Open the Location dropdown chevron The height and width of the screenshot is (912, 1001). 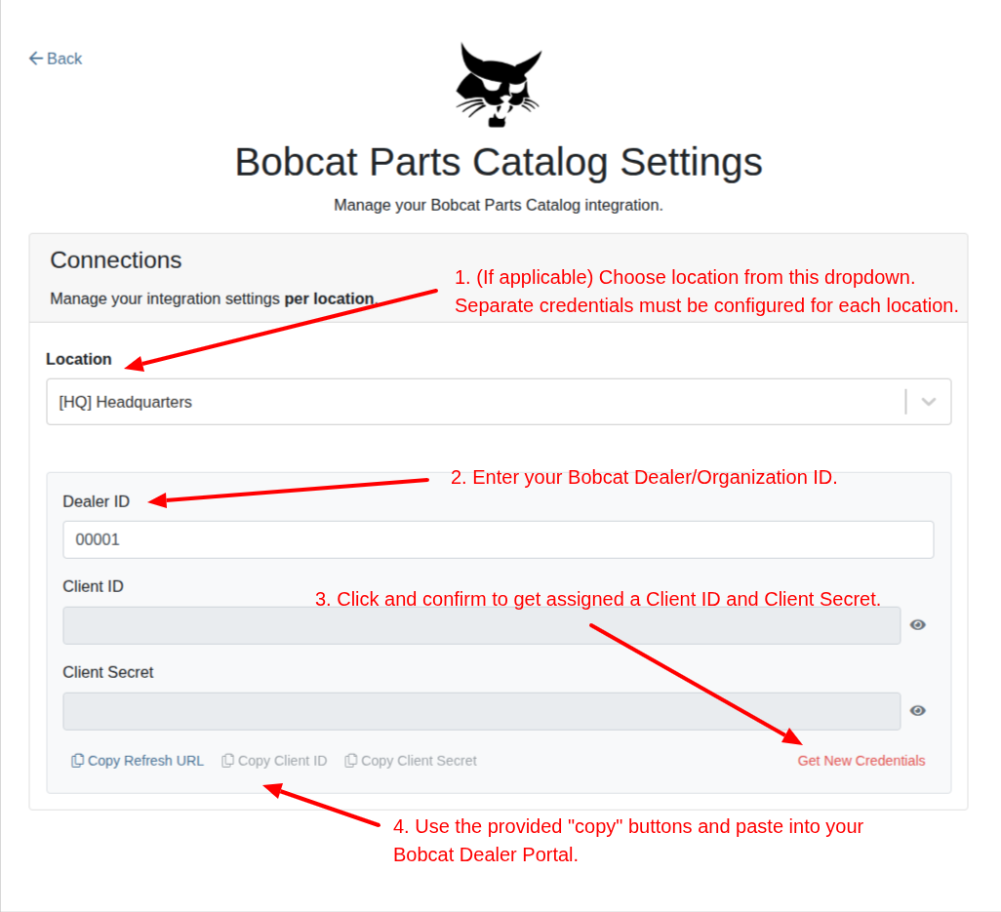(x=929, y=402)
